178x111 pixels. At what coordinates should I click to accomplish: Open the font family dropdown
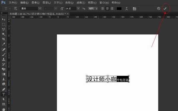[x=40, y=9]
